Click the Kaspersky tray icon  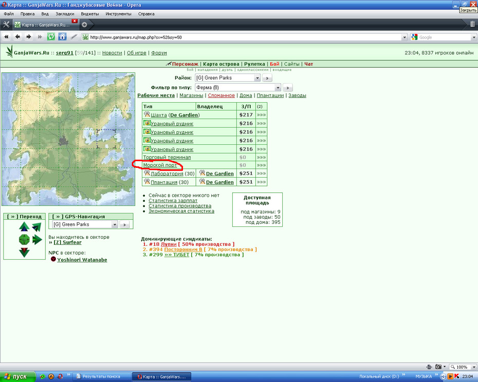(x=457, y=376)
